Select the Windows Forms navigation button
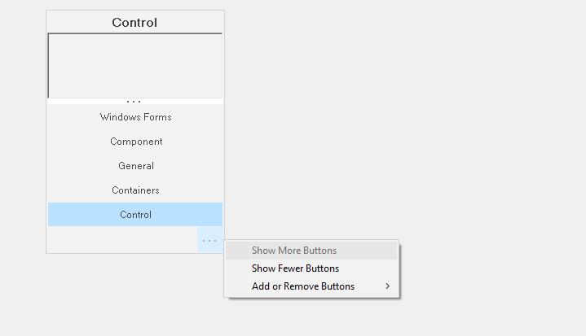This screenshot has height=336, width=586. pos(135,117)
